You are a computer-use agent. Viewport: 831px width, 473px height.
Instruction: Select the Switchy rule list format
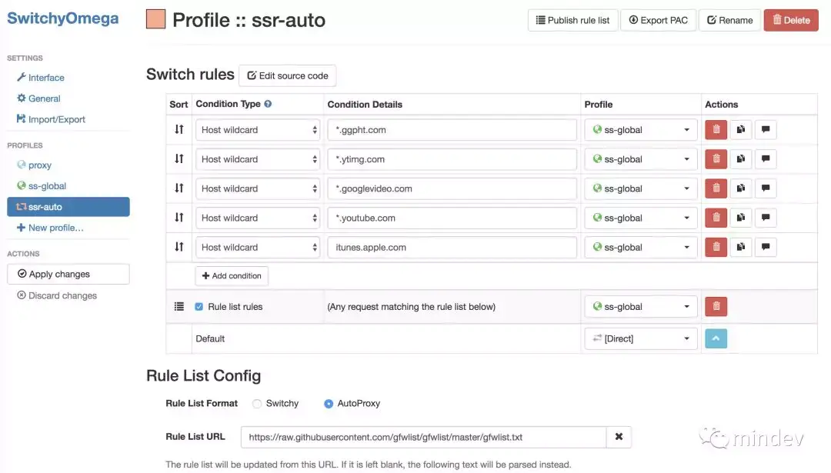pos(257,403)
